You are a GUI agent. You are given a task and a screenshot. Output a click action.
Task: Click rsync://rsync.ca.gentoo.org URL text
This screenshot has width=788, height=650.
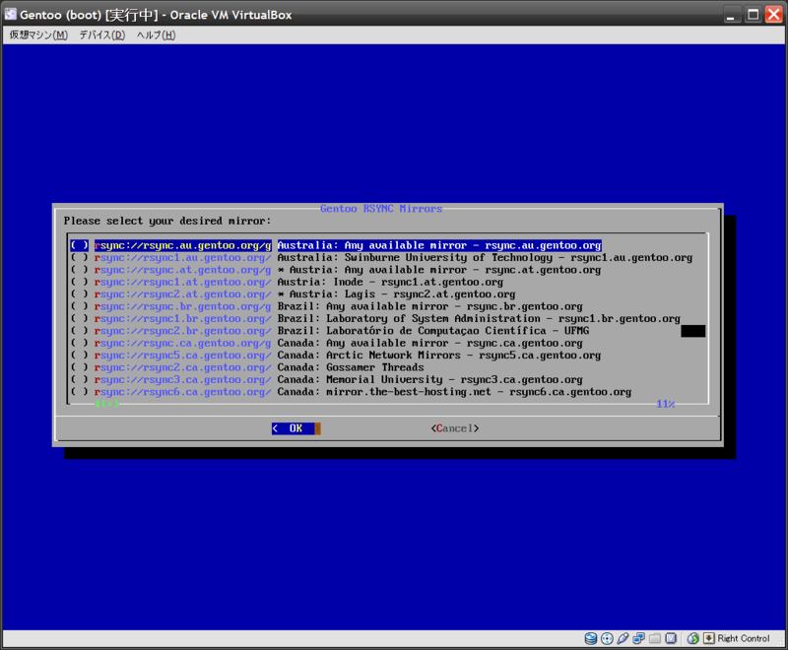pyautogui.click(x=183, y=343)
